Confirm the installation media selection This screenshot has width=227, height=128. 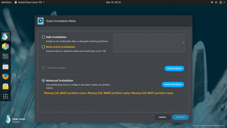pyautogui.click(x=180, y=117)
